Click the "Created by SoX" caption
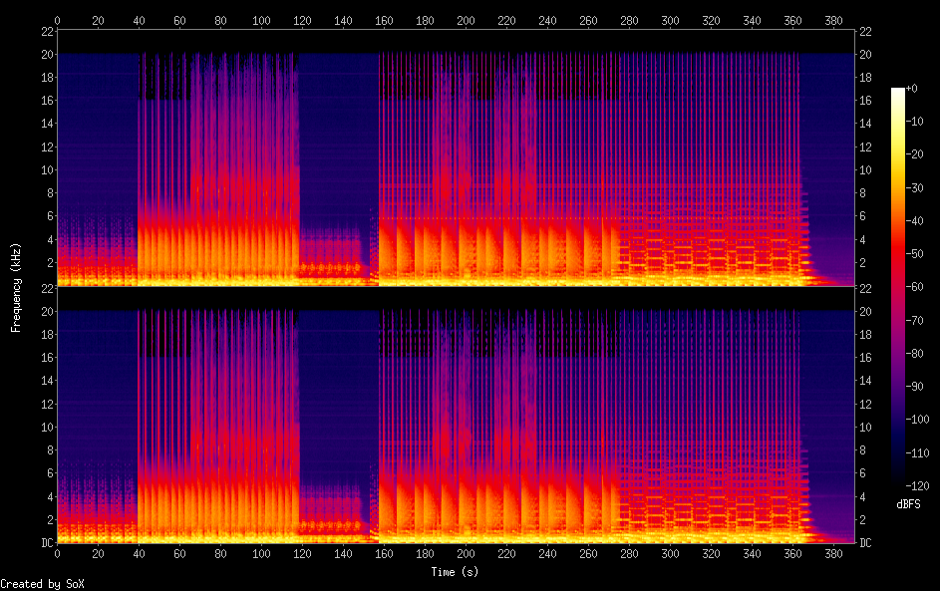Image resolution: width=940 pixels, height=591 pixels. pyautogui.click(x=42, y=584)
